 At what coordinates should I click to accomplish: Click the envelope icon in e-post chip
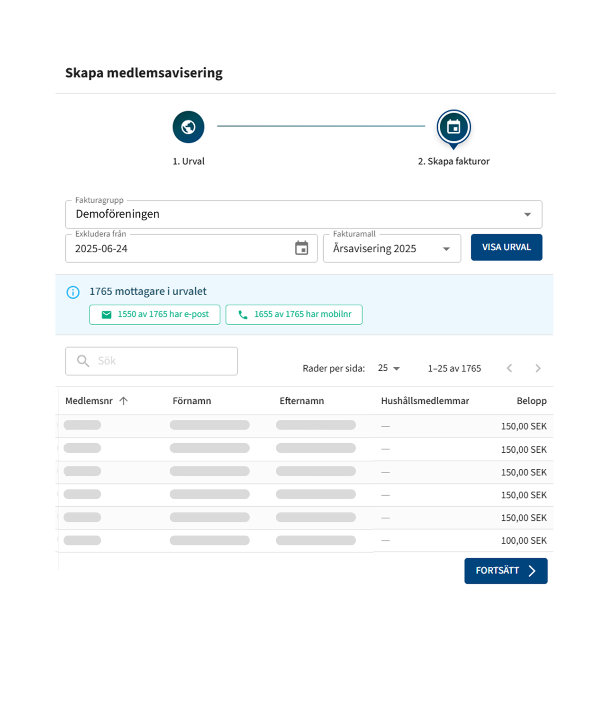tap(107, 315)
